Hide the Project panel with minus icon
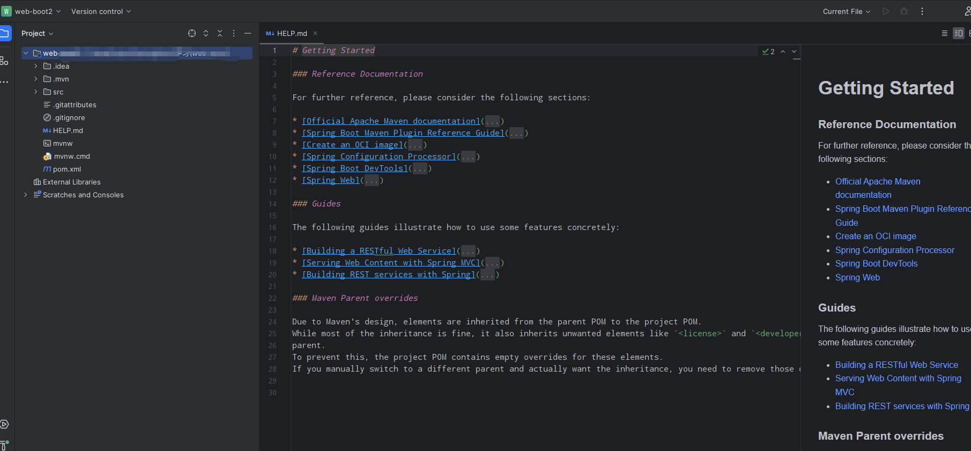This screenshot has width=971, height=451. click(x=248, y=33)
